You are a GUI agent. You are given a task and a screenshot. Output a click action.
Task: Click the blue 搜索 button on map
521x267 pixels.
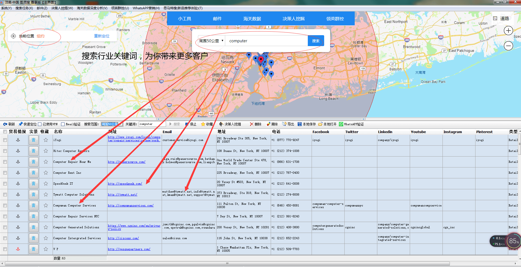pos(316,41)
